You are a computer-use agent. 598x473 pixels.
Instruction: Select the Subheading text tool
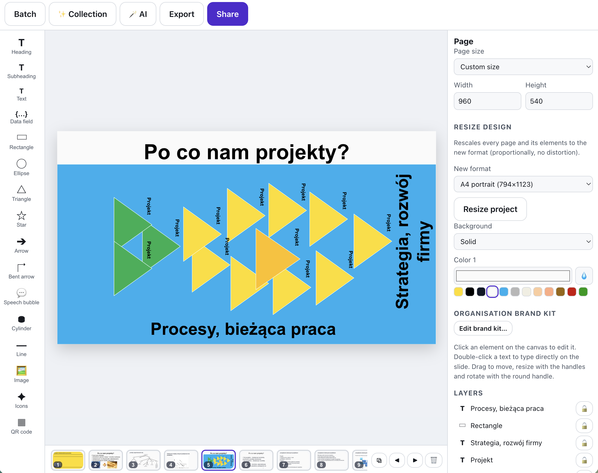coord(21,71)
